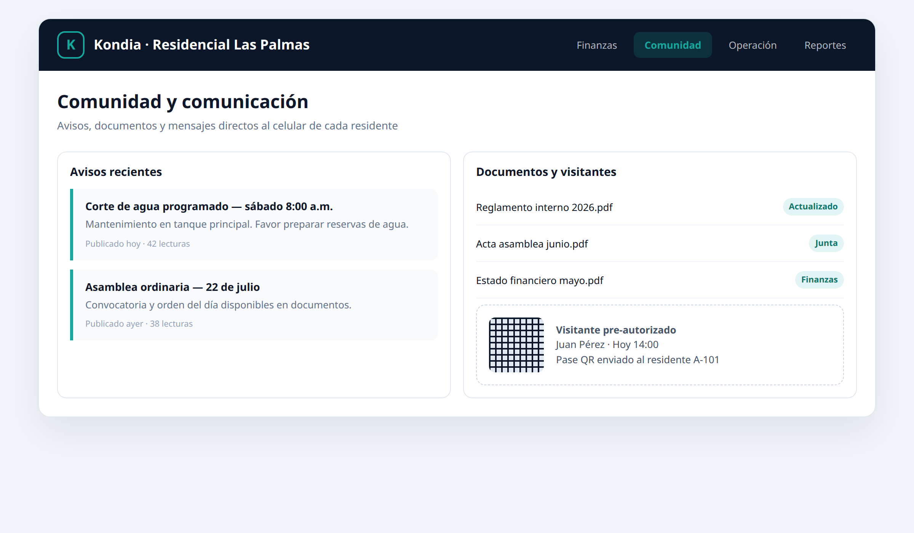The width and height of the screenshot is (914, 533).
Task: Select the Comunidad navigation tab
Action: 673,45
